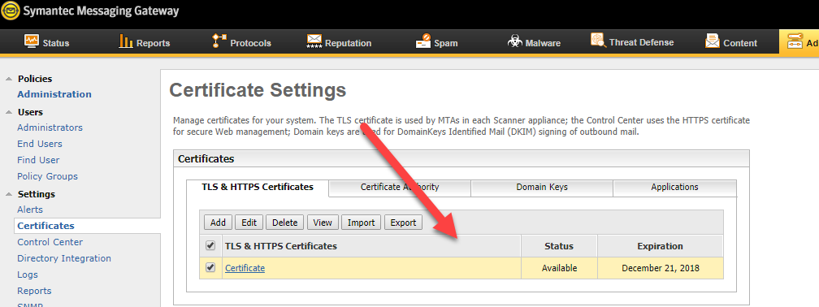
Task: Click the Add certificate button
Action: coord(218,223)
